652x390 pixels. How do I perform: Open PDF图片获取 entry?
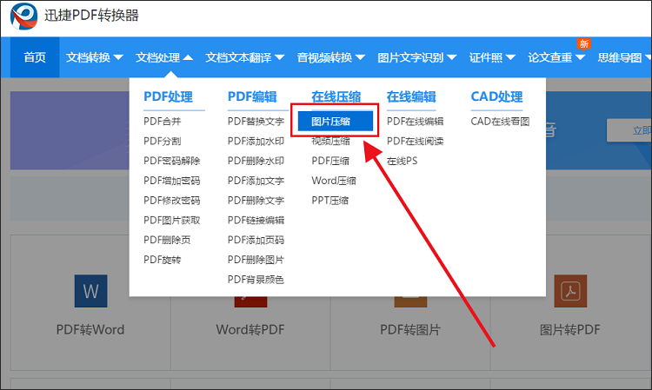(172, 220)
